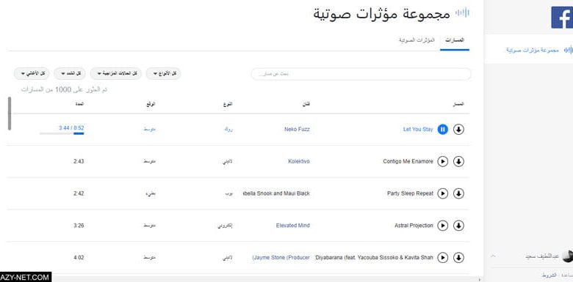573x282 pixels.
Task: Click the Diyabarana track title
Action: (x=374, y=258)
